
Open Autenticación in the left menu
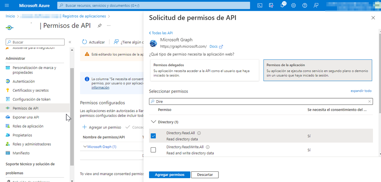point(24,81)
